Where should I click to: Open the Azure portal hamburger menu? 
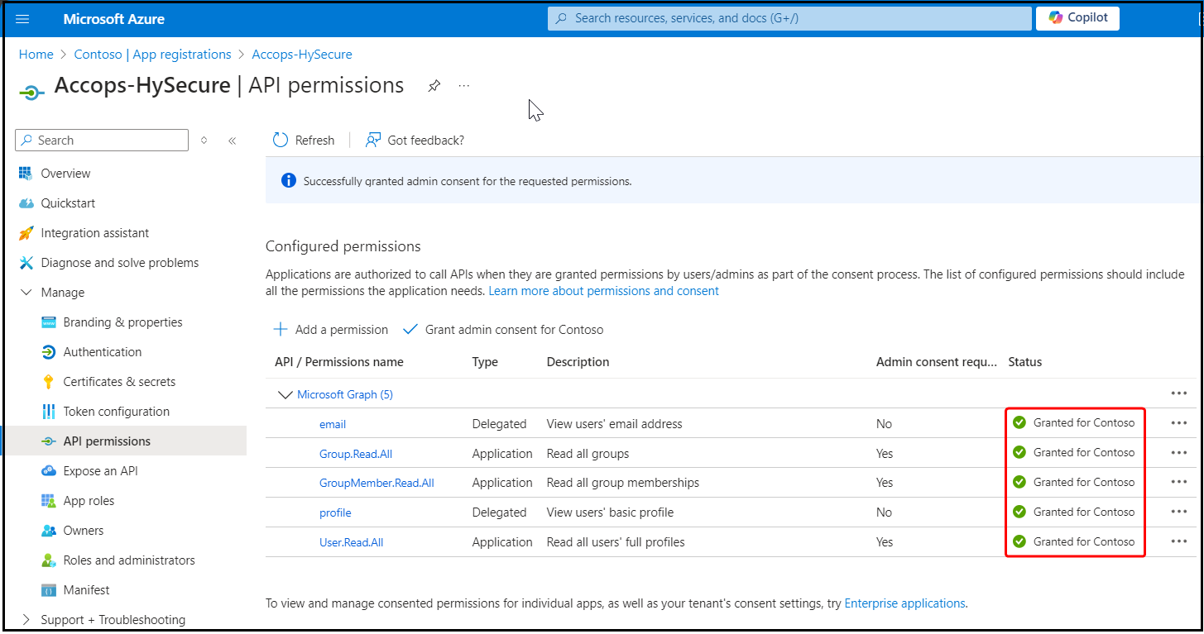tap(22, 19)
